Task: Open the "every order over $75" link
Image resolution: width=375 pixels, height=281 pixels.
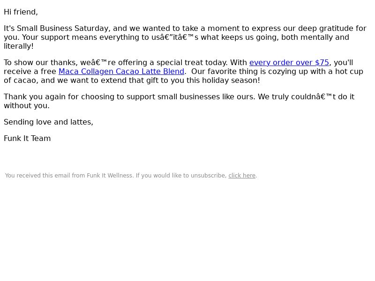Action: coord(289,63)
